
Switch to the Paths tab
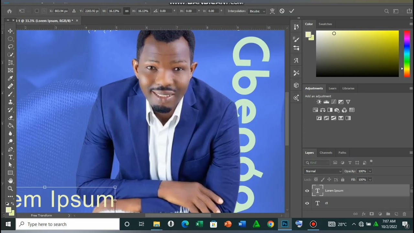click(x=342, y=153)
